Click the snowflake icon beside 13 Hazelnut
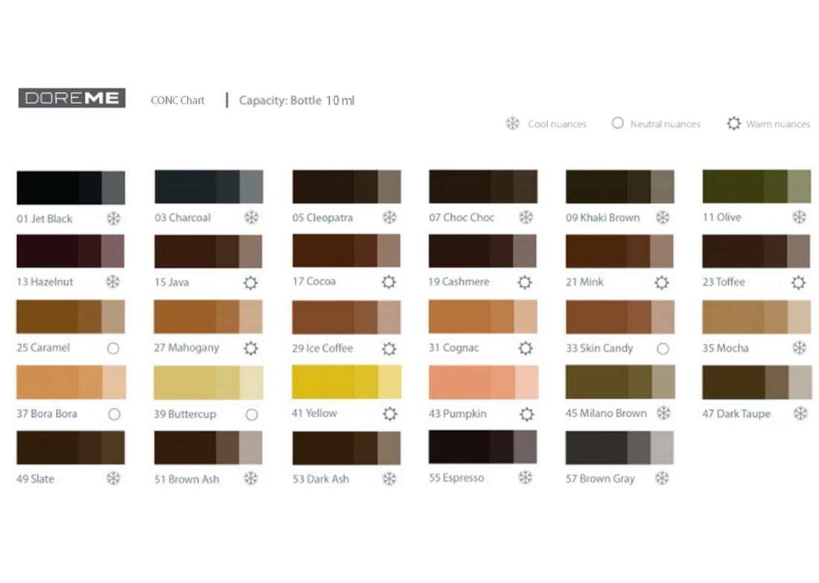Screen dimensions: 819x583 click(x=113, y=282)
